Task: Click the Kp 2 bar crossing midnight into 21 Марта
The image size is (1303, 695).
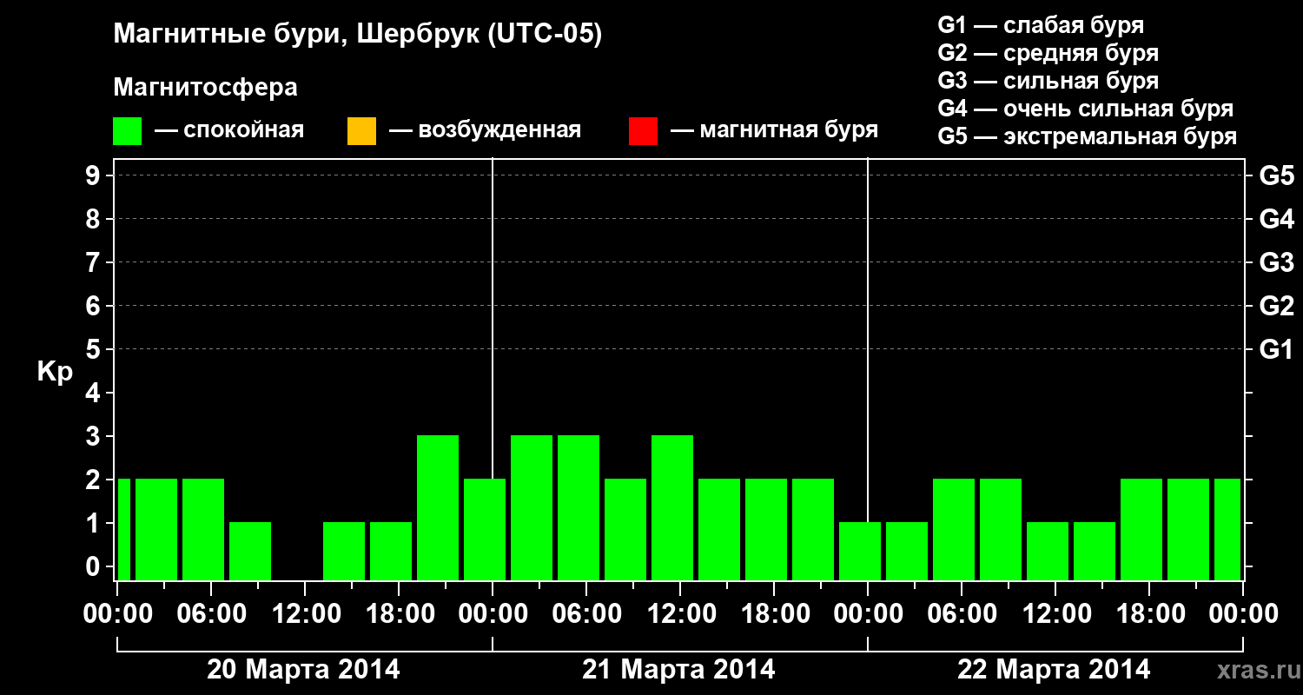Action: [485, 529]
